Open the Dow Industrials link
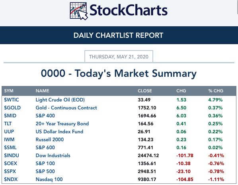Screen dimensions: 238x185 (53, 156)
